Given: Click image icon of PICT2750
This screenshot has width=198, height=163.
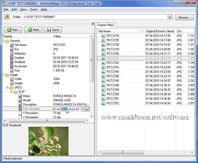Looking at the screenshot, I should 104,94.
